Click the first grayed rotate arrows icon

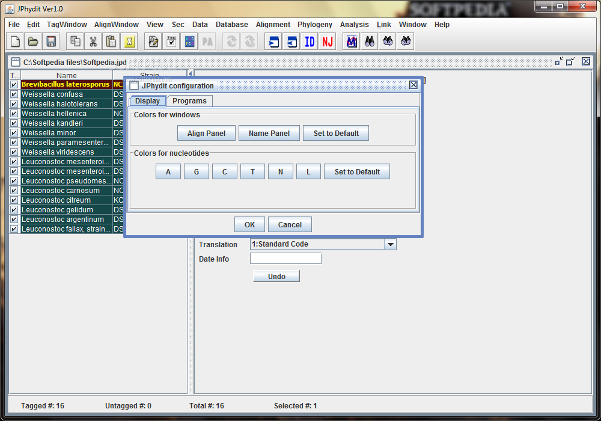231,41
